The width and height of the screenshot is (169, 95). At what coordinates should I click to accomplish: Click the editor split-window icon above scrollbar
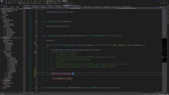click(164, 8)
